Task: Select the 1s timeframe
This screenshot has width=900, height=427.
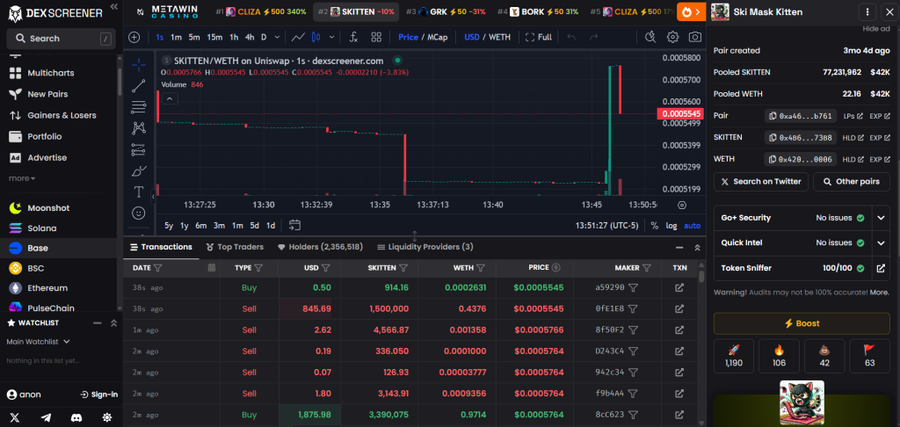Action: click(160, 37)
